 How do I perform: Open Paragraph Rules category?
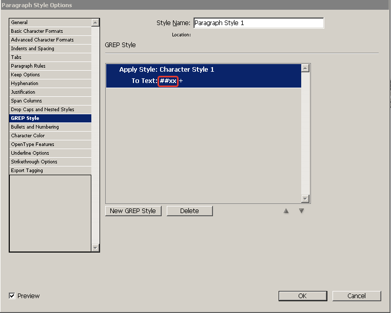coord(50,66)
